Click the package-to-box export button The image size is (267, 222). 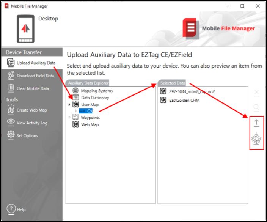click(x=256, y=139)
